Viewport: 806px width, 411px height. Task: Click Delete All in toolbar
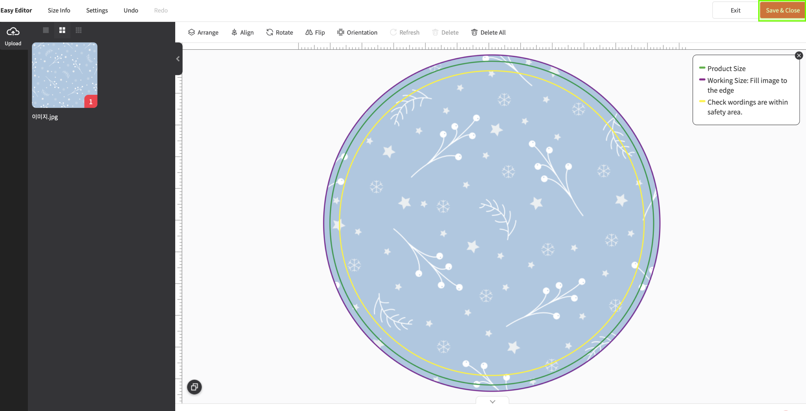488,32
